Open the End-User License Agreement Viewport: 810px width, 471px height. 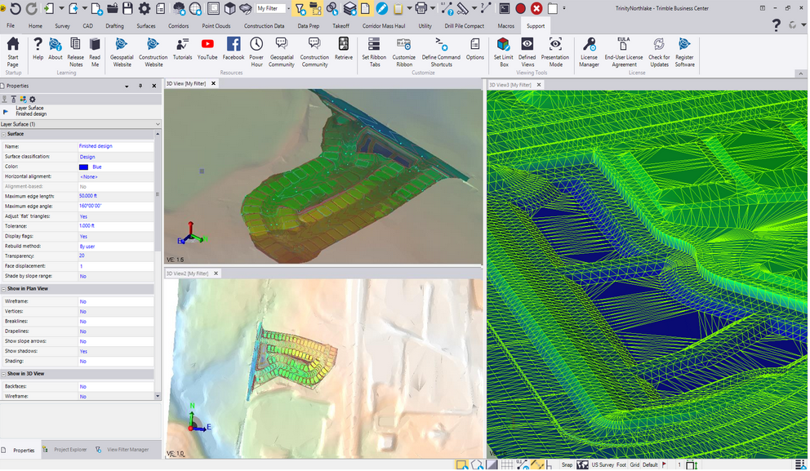click(x=624, y=52)
